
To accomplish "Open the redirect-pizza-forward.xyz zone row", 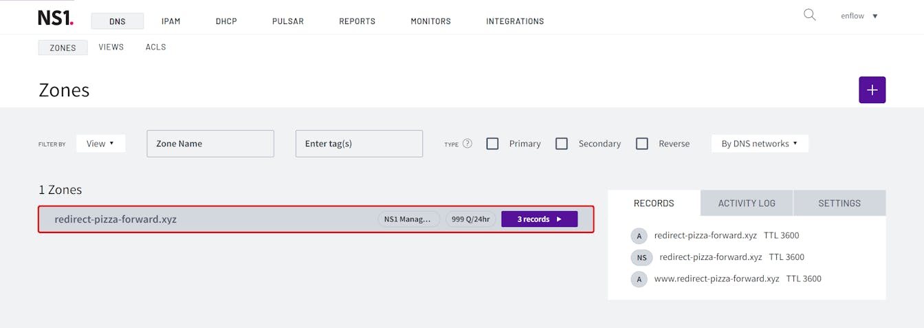I will (x=206, y=219).
